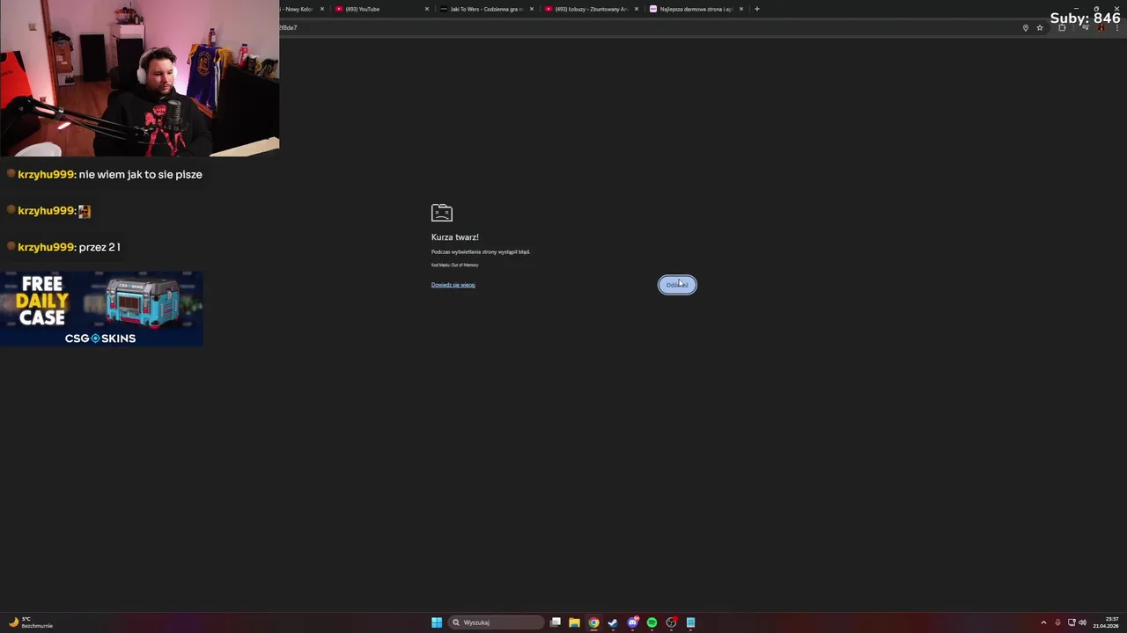The height and width of the screenshot is (633, 1127).
Task: Open the "Dowiedz się więcej" link
Action: [453, 285]
